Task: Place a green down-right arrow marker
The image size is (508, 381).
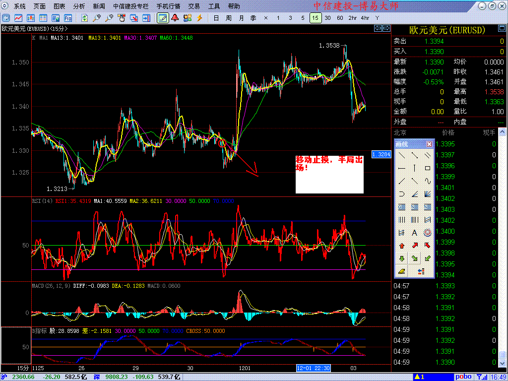Action: coord(415,258)
